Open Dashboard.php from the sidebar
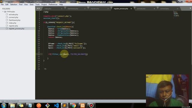Screen dimensions: 192x108 (x=14, y=20)
